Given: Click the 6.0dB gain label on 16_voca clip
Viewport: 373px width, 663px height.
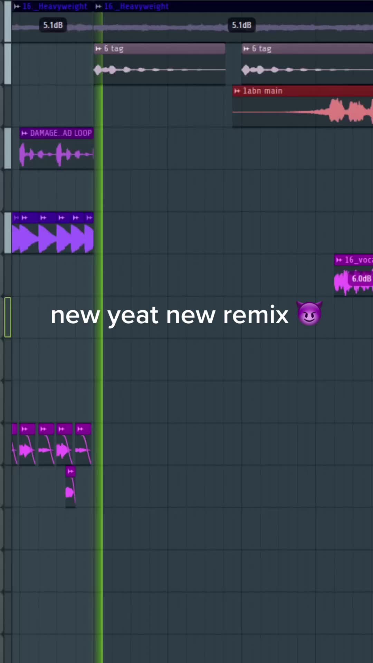Looking at the screenshot, I should [361, 279].
